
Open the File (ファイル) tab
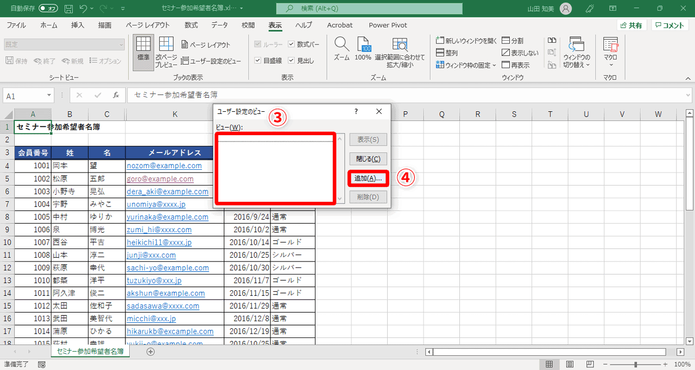tap(16, 25)
